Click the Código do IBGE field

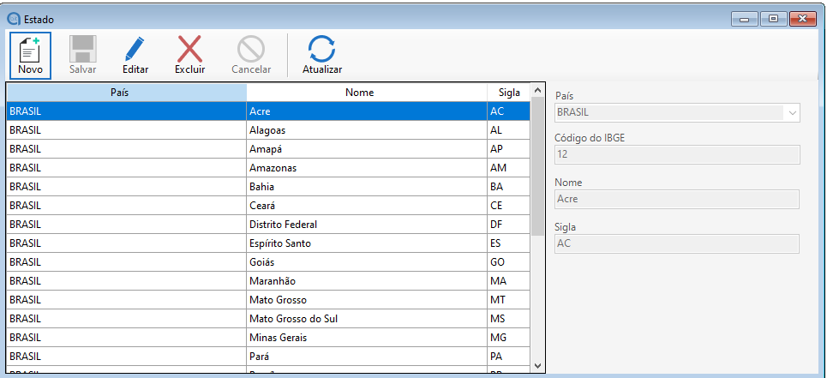coord(676,154)
